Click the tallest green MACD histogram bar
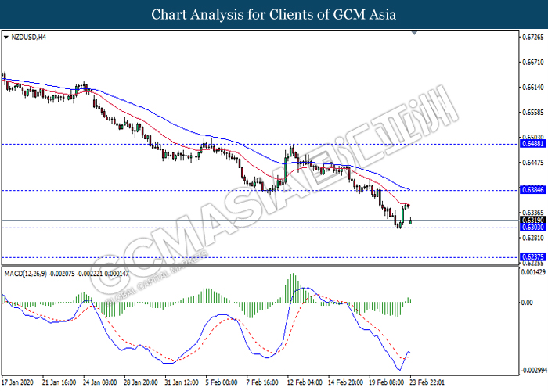Screen dimensions: 548x391 point(293,287)
